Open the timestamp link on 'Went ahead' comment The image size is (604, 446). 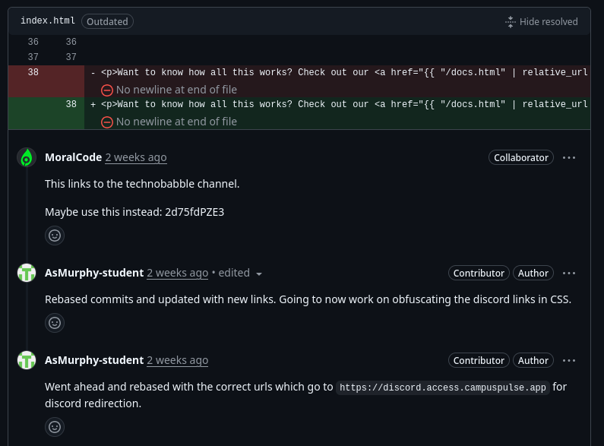coord(178,360)
